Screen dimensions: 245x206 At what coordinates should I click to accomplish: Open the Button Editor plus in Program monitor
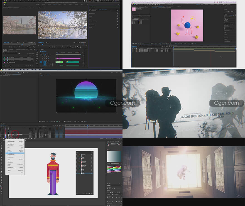[x=86, y=47]
